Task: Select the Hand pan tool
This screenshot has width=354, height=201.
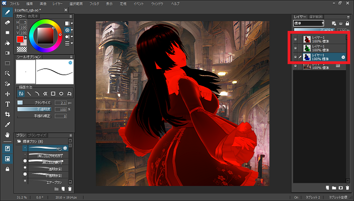Action: coord(7,135)
